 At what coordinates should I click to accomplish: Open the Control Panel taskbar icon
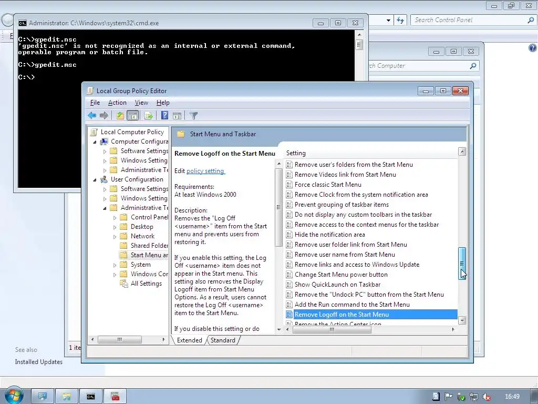click(43, 397)
